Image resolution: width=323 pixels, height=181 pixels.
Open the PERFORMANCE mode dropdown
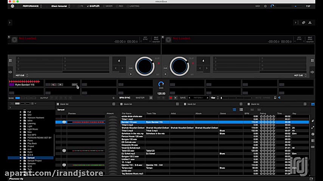(x=33, y=6)
